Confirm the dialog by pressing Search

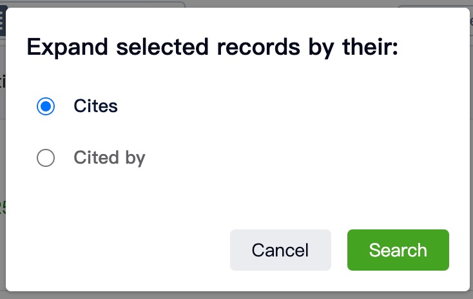[x=398, y=250]
